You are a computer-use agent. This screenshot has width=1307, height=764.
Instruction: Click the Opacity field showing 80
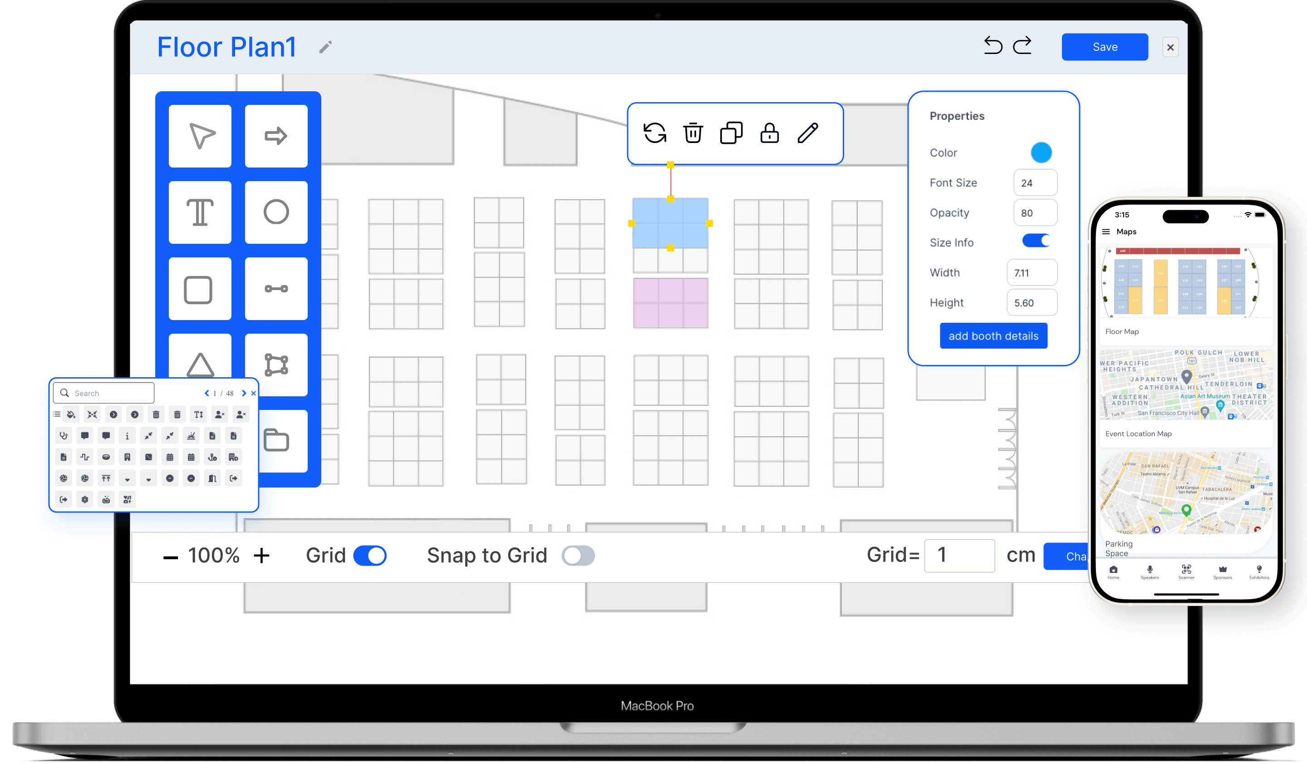1035,212
